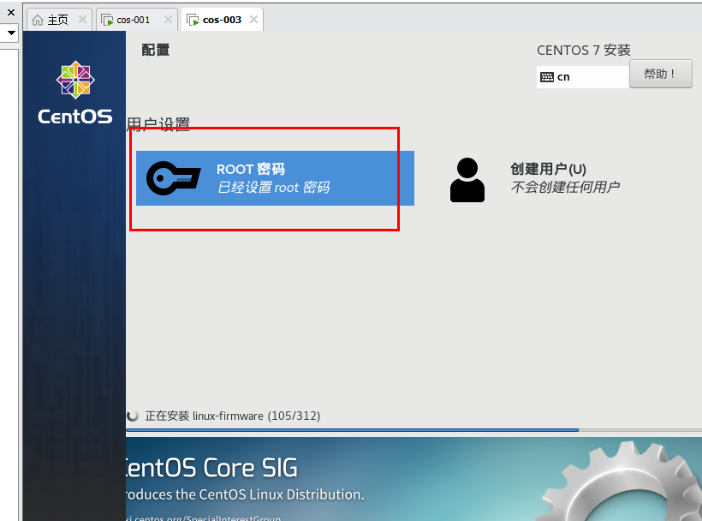Select the cos-003 tab
The height and width of the screenshot is (521, 702).
(x=222, y=20)
